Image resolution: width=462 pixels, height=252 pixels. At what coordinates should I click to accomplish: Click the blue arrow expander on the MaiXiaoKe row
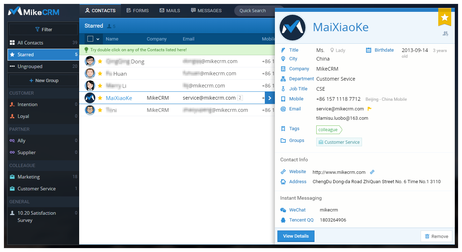coord(270,98)
